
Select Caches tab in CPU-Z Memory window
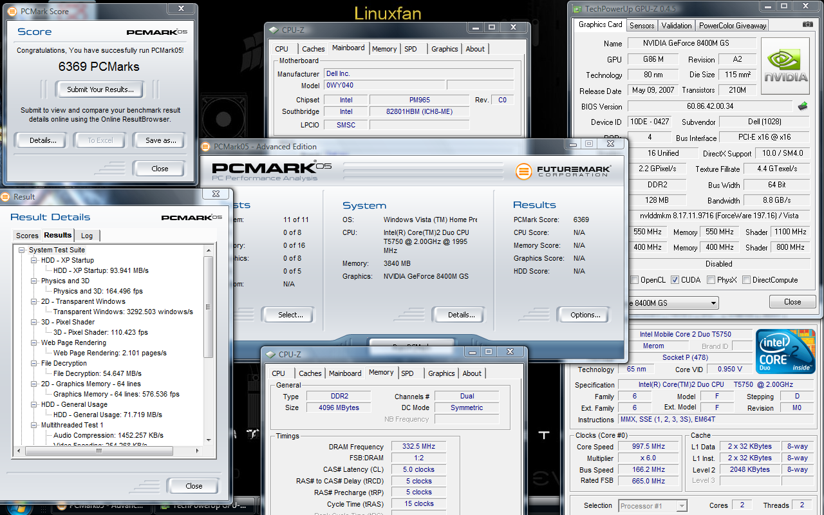(x=310, y=373)
